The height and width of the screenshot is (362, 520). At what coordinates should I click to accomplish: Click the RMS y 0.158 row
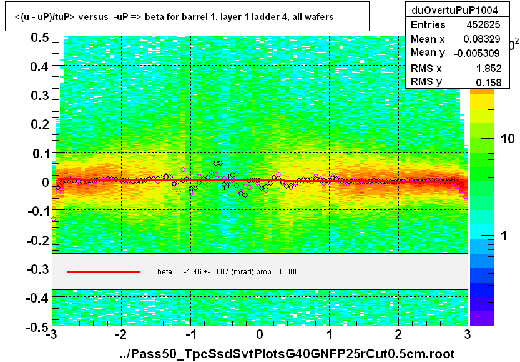pos(456,82)
